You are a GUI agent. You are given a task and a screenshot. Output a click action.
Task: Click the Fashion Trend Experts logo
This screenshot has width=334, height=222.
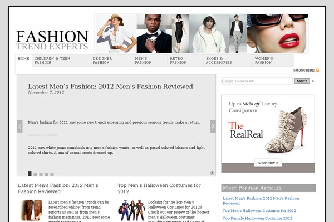[x=52, y=40]
